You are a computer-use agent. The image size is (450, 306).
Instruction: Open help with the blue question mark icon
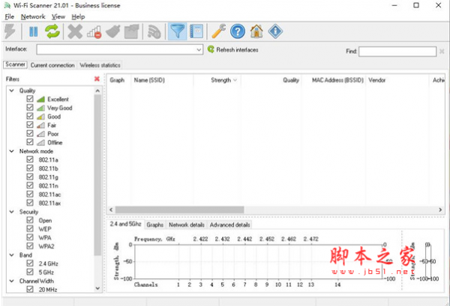coord(238,31)
